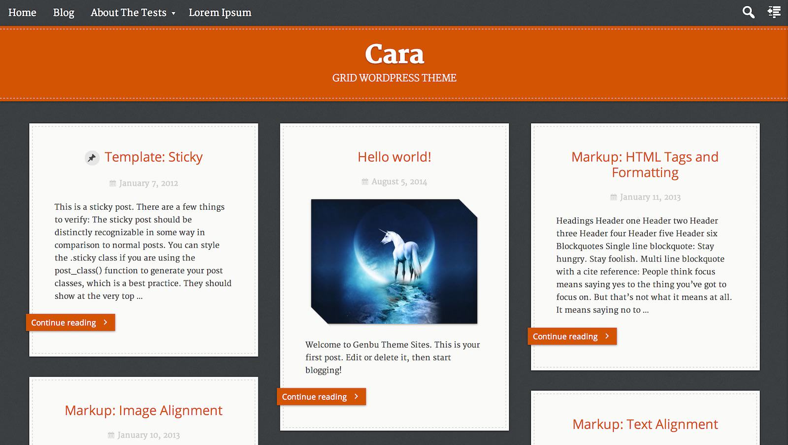
Task: Toggle the sidebar panel icon
Action: [774, 12]
